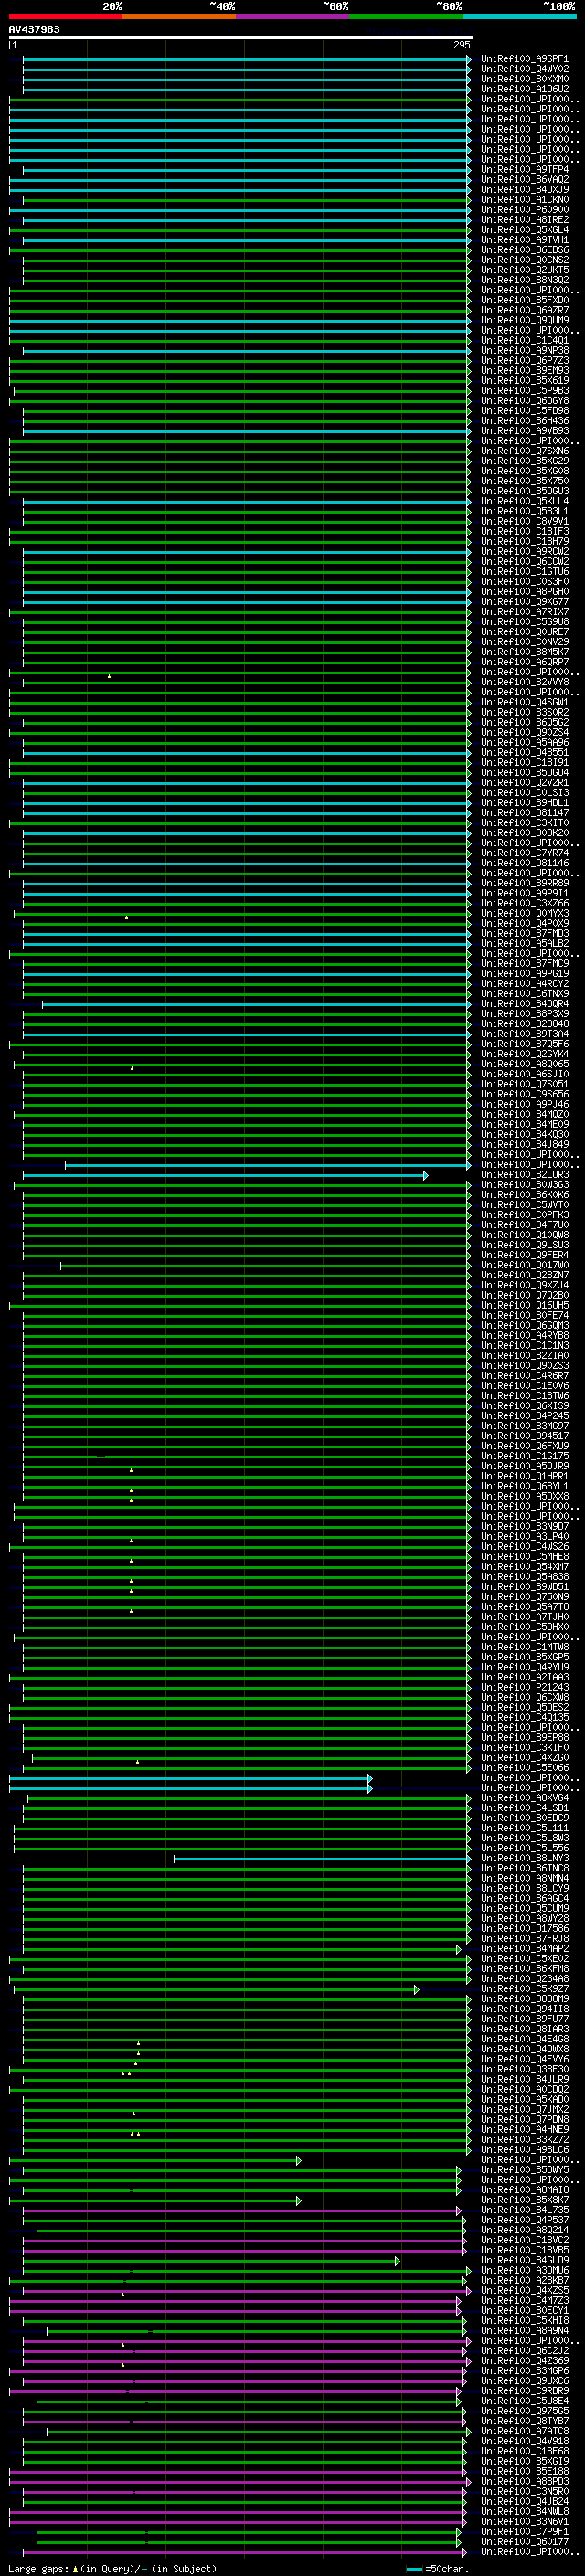Select the UniRef100_A9BLC6 label

524,2150
